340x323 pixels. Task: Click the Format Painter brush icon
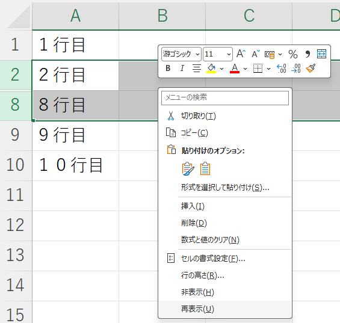(311, 69)
